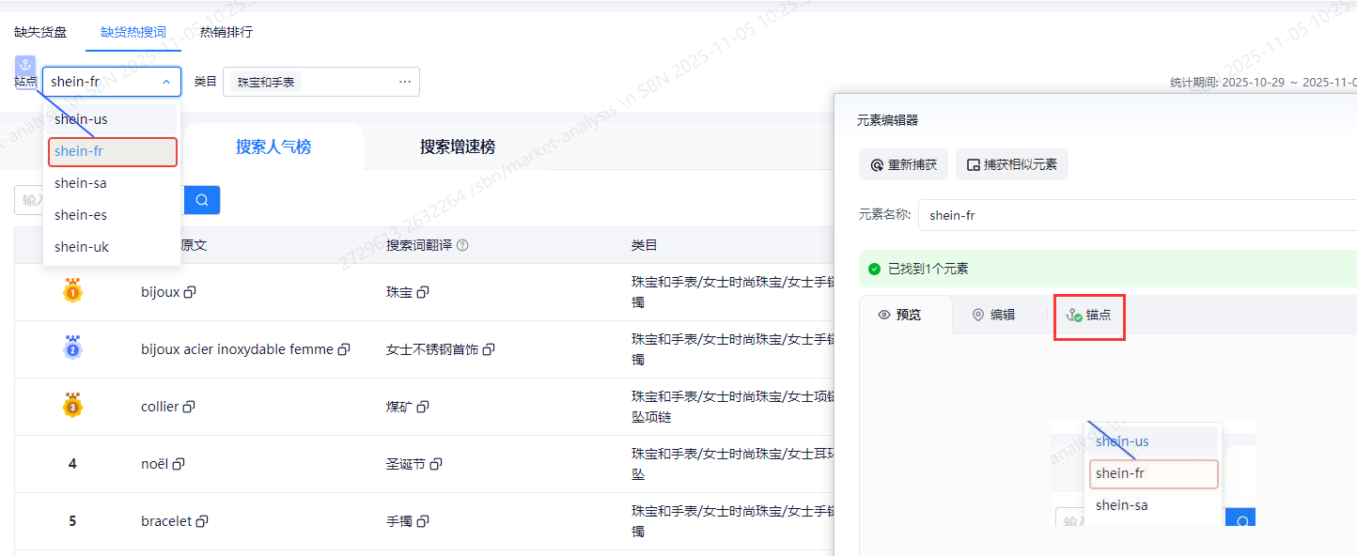Click the help icon beside 搜索词翻译
Screen dimensions: 1357x556
click(462, 245)
